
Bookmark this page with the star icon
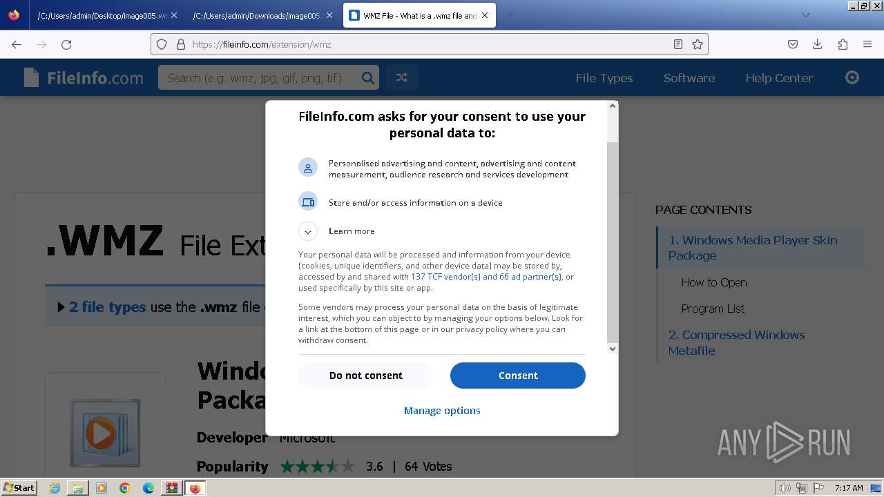(x=698, y=44)
